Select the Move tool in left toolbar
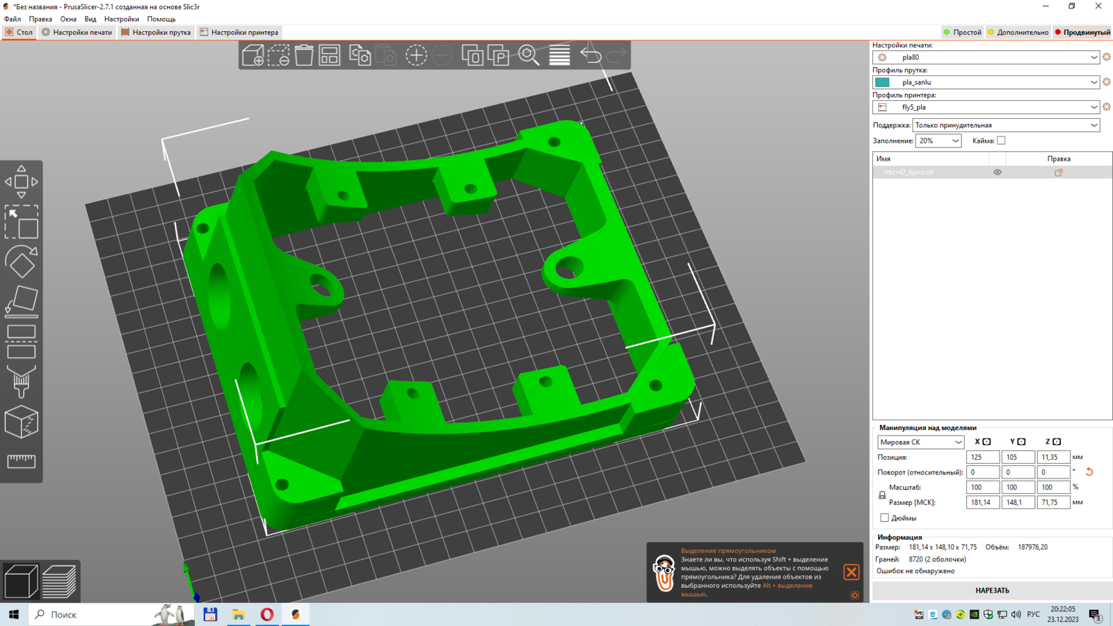This screenshot has width=1113, height=626. (22, 182)
